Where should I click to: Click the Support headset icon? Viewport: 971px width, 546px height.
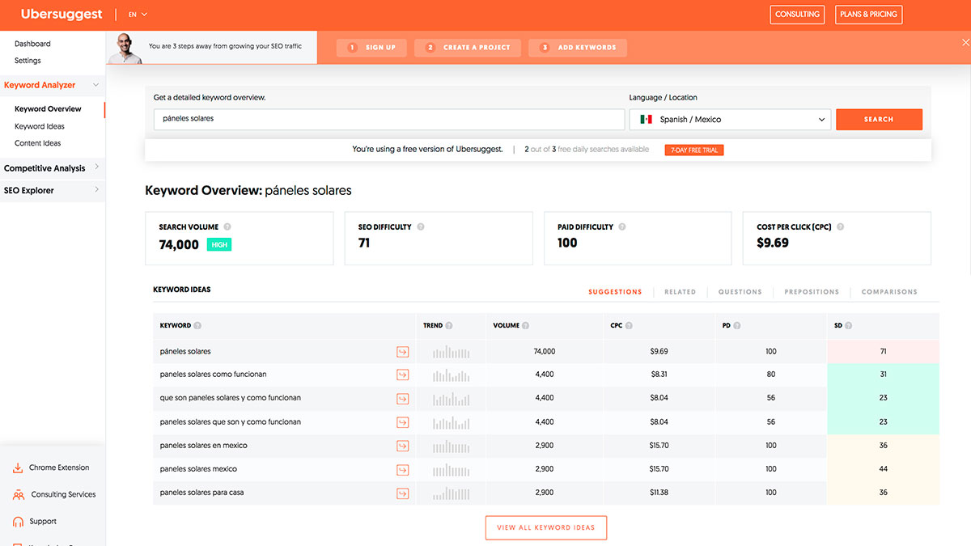18,522
